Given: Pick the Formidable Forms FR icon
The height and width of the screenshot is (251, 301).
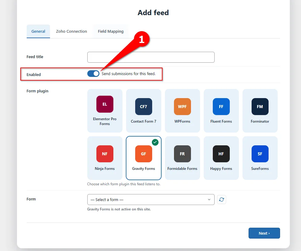Looking at the screenshot, I should 182,154.
